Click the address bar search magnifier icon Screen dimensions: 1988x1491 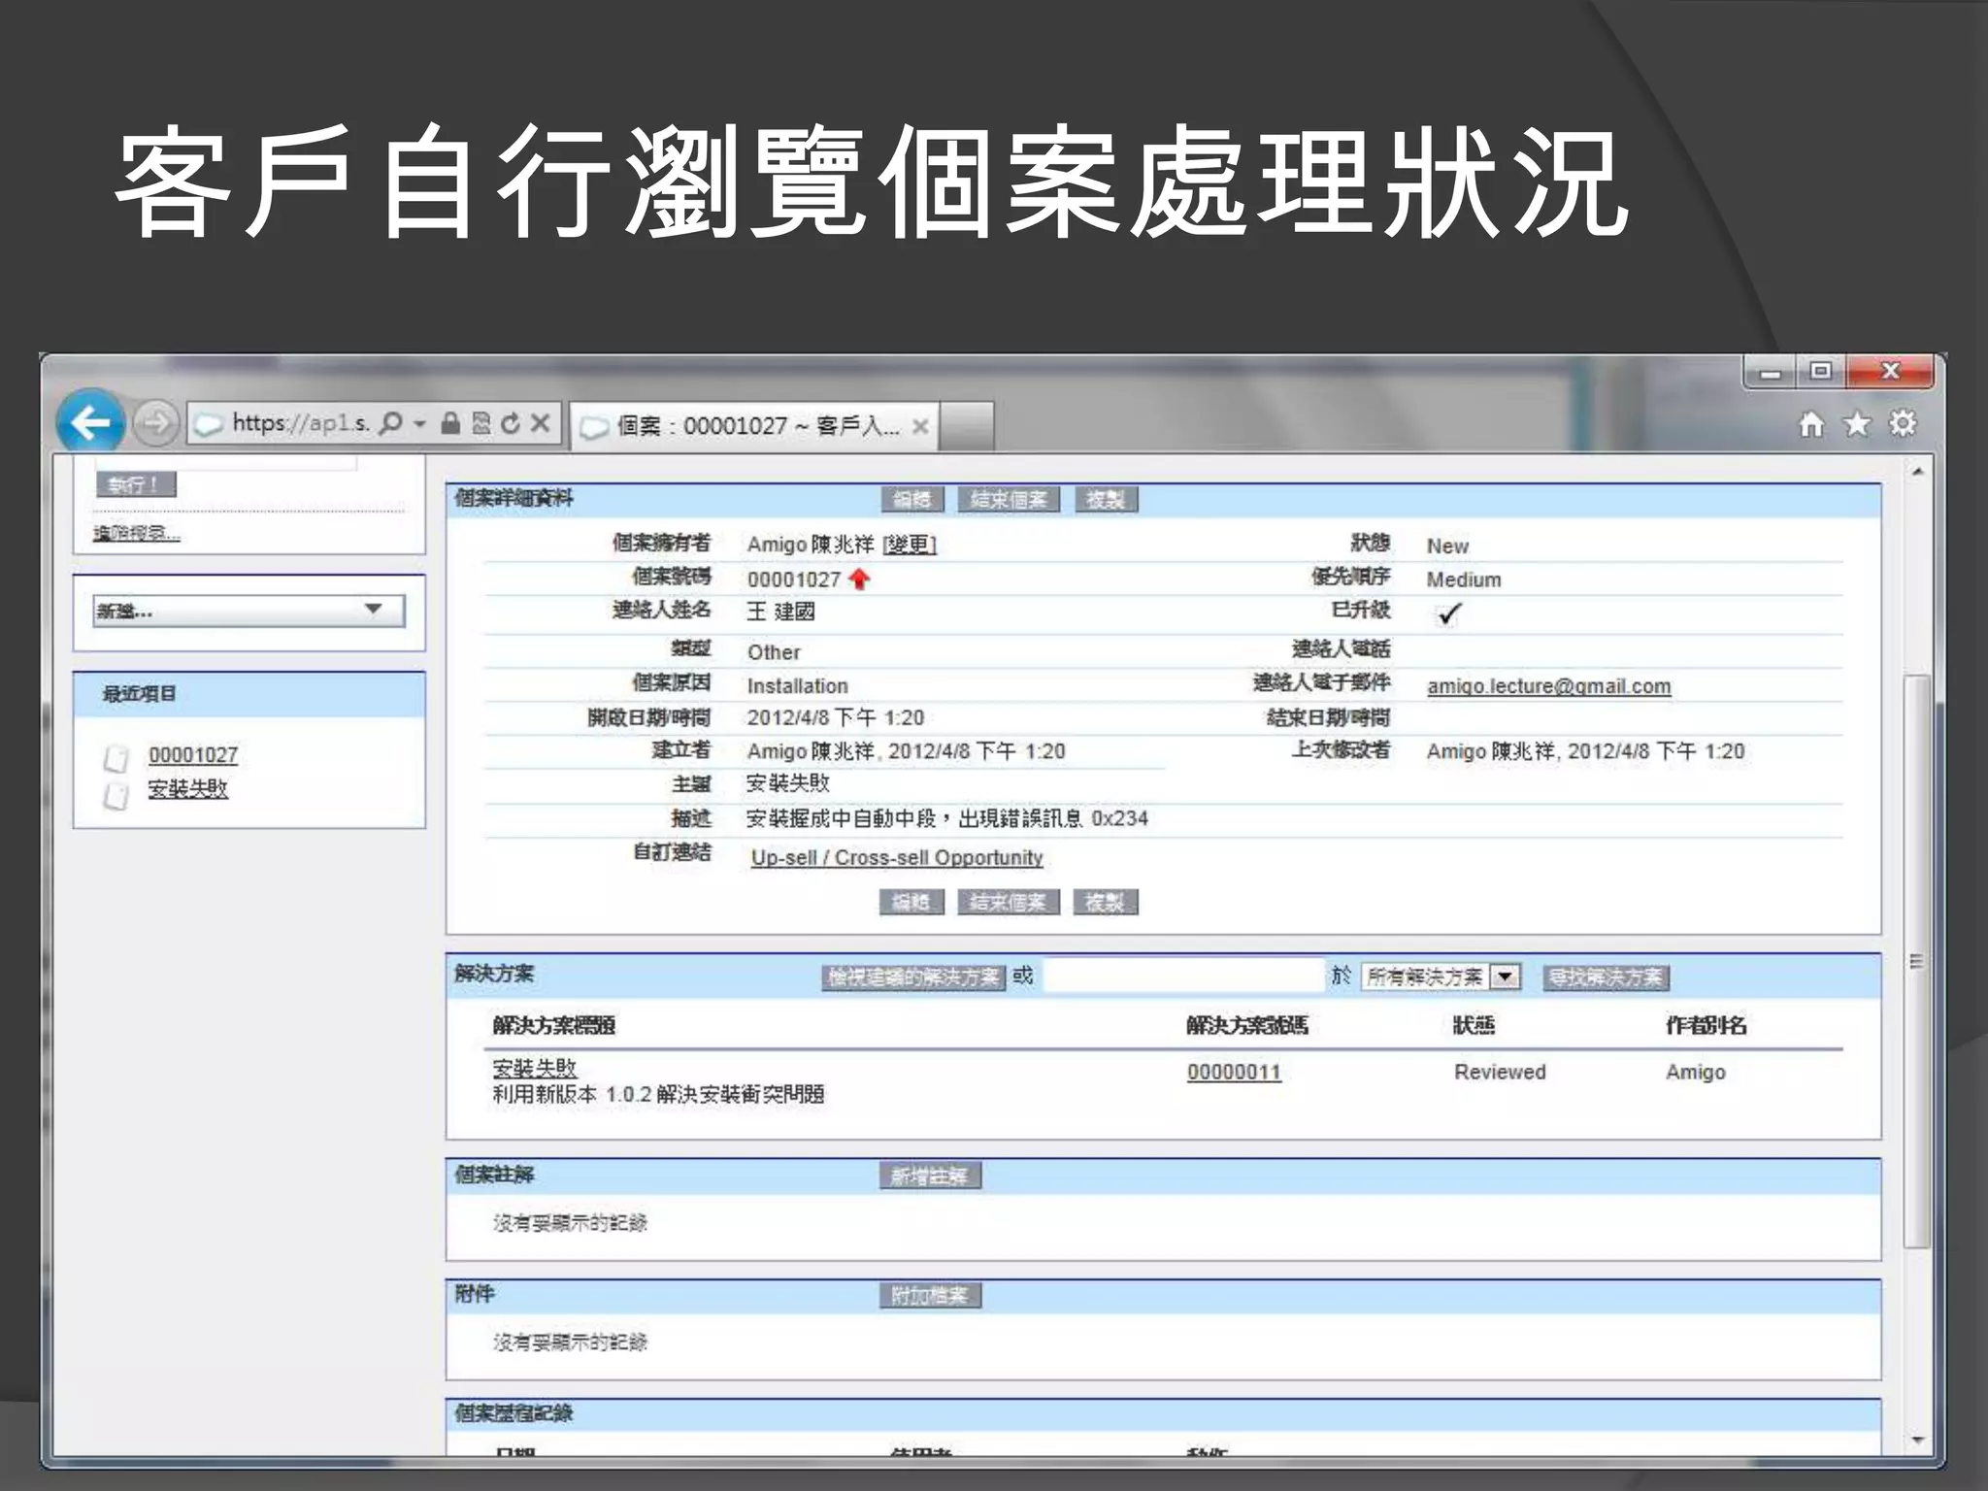(x=390, y=423)
